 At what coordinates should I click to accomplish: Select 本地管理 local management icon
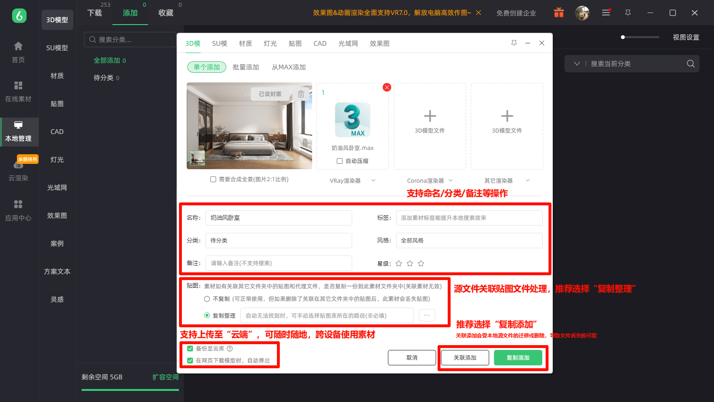click(18, 125)
